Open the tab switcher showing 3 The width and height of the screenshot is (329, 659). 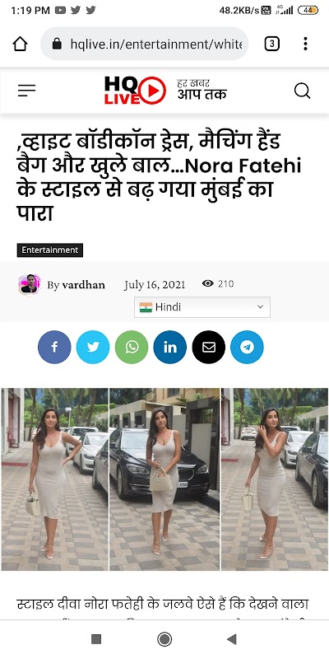[x=272, y=44]
